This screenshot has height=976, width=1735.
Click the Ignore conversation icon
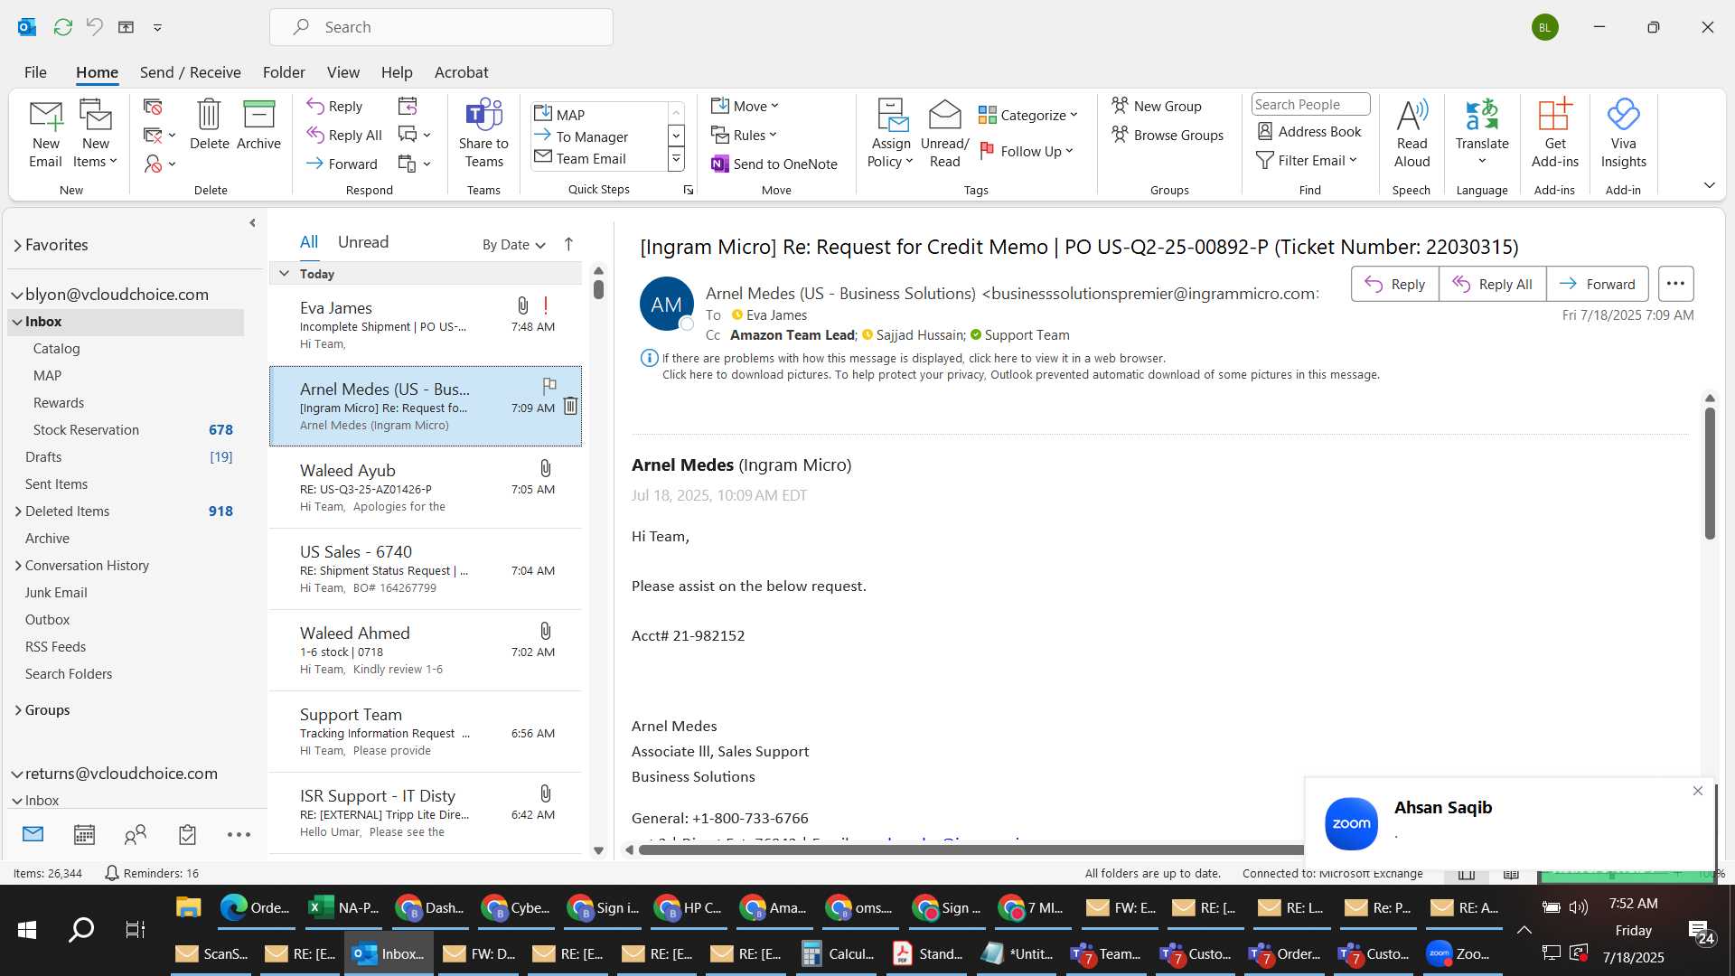tap(153, 108)
